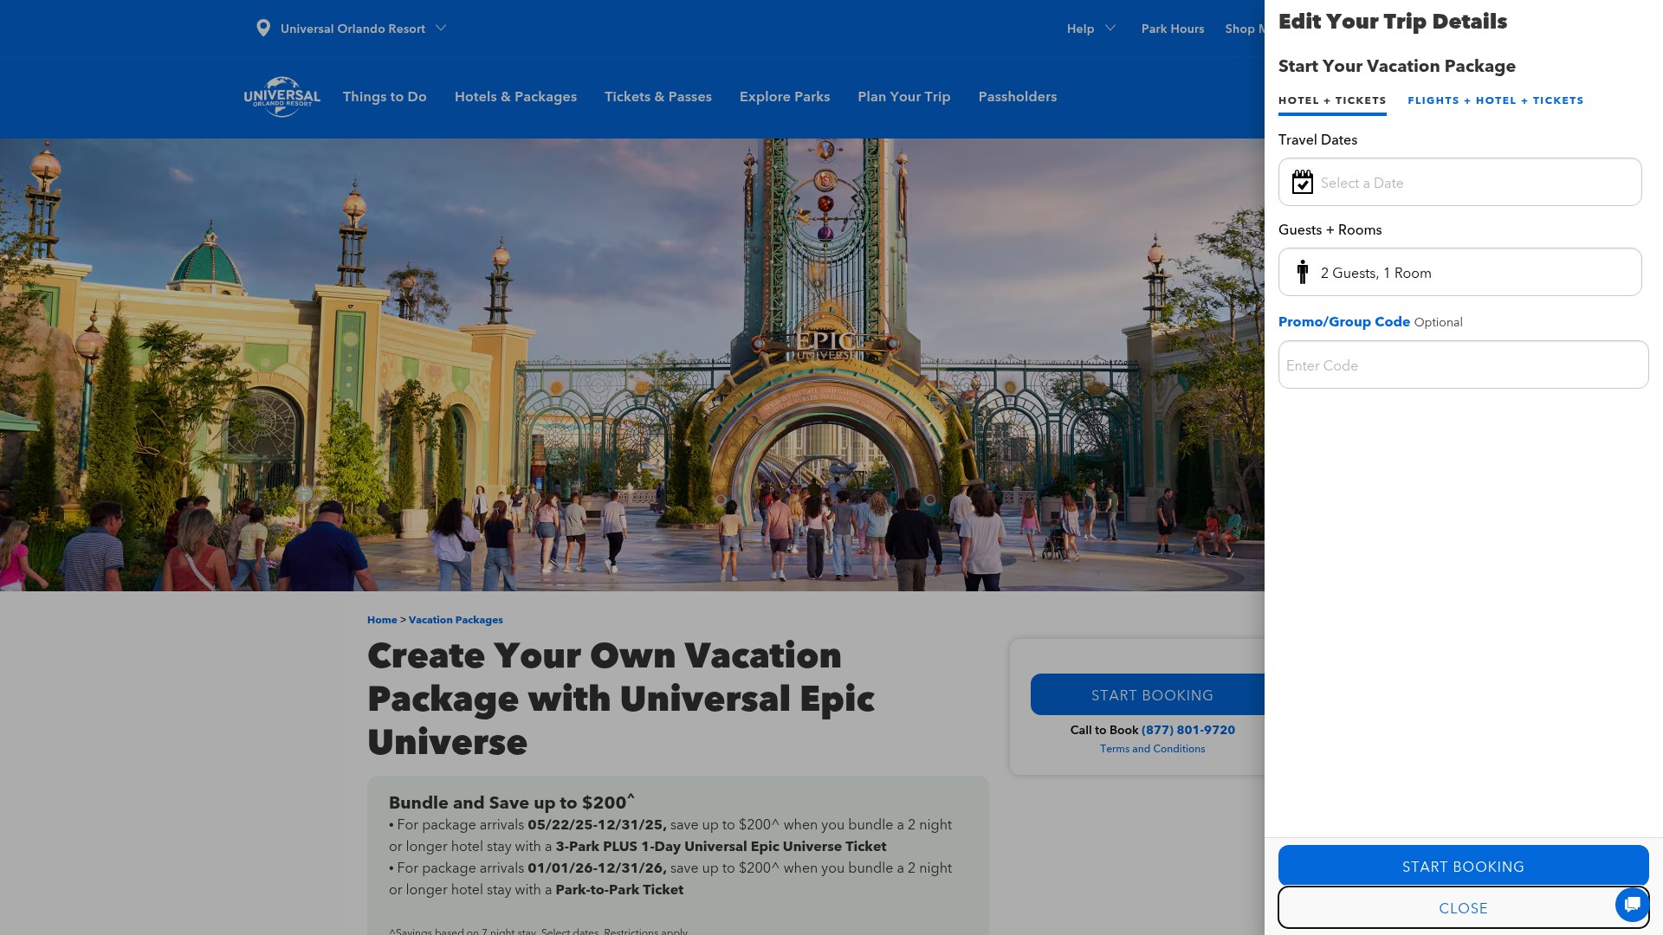Click the Epic Universe hero image
This screenshot has width=1663, height=935.
pos(632,364)
